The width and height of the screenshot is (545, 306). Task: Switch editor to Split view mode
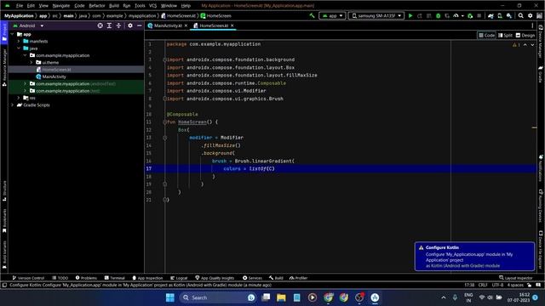click(505, 36)
